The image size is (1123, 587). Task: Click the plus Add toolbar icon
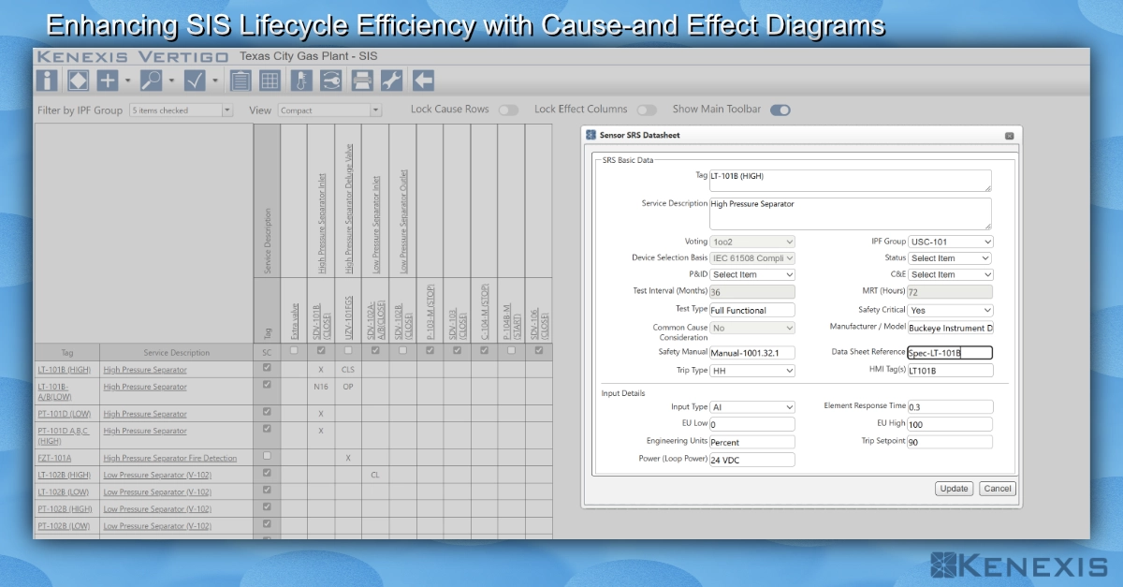pyautogui.click(x=108, y=81)
